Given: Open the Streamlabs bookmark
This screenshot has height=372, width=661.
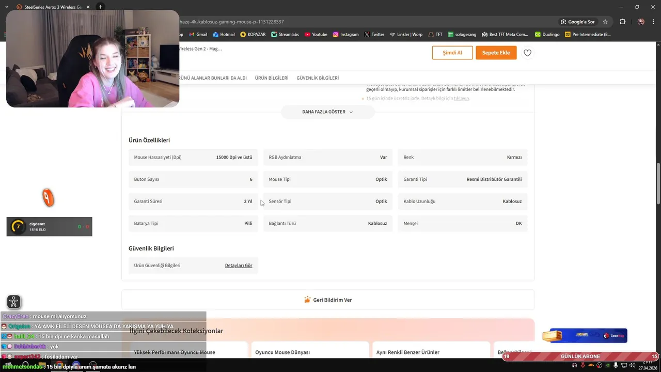Looking at the screenshot, I should pyautogui.click(x=285, y=35).
